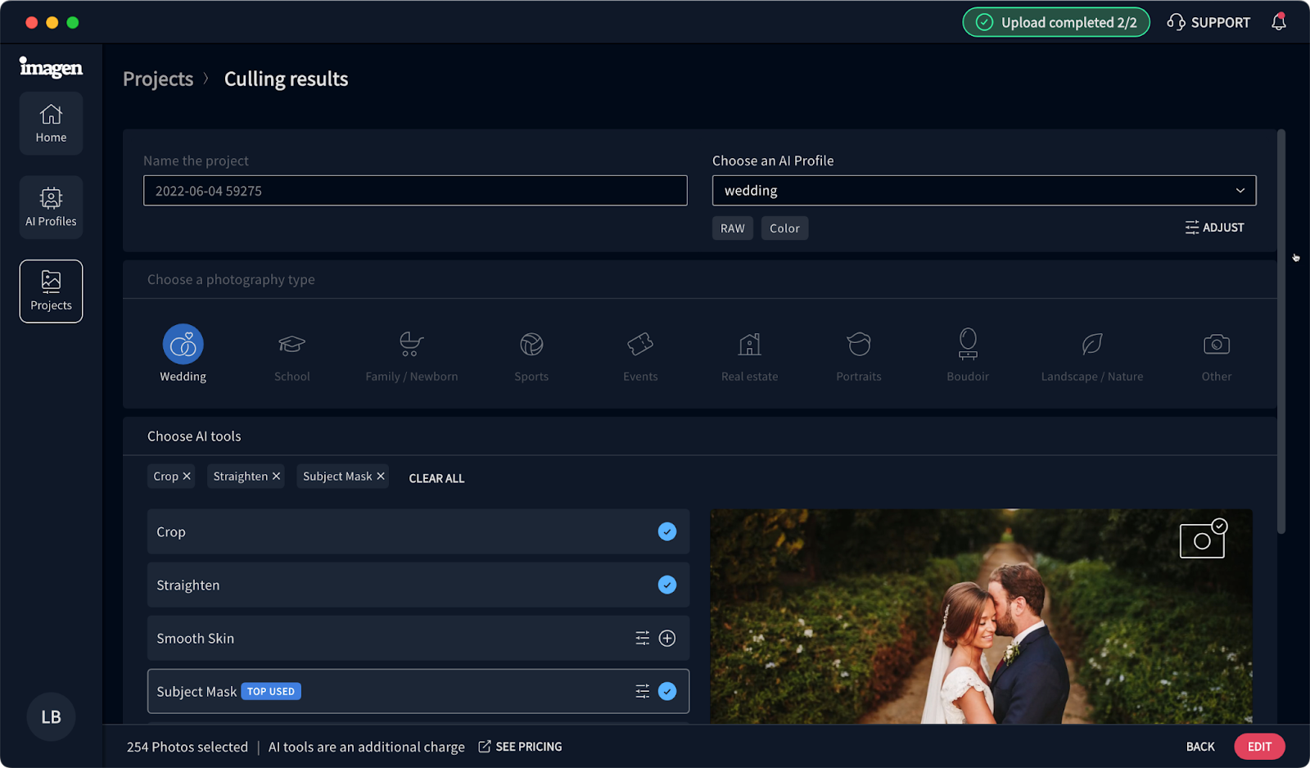The height and width of the screenshot is (768, 1310).
Task: Click the Color tag
Action: point(784,228)
